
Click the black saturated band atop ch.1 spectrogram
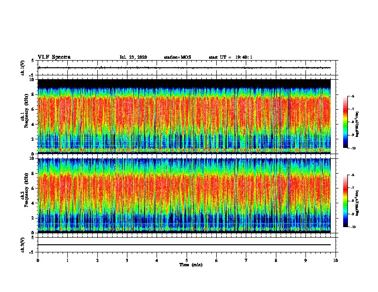(x=184, y=83)
